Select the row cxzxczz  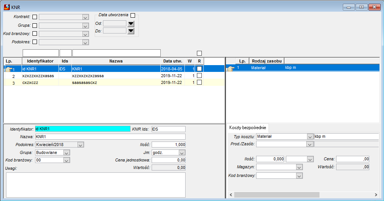[114, 82]
